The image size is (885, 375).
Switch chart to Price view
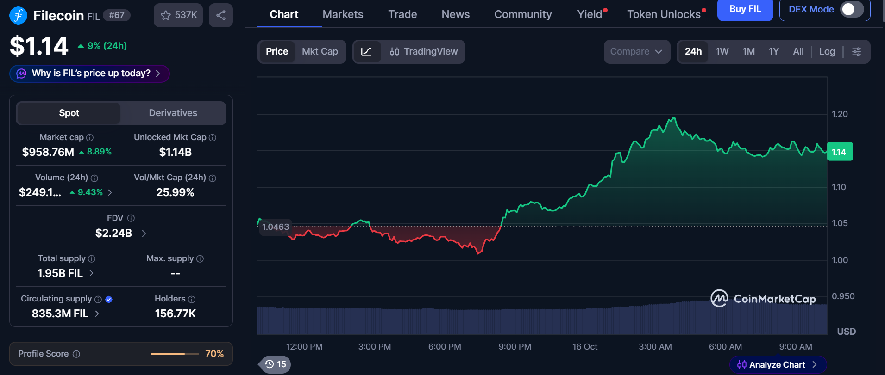(277, 52)
